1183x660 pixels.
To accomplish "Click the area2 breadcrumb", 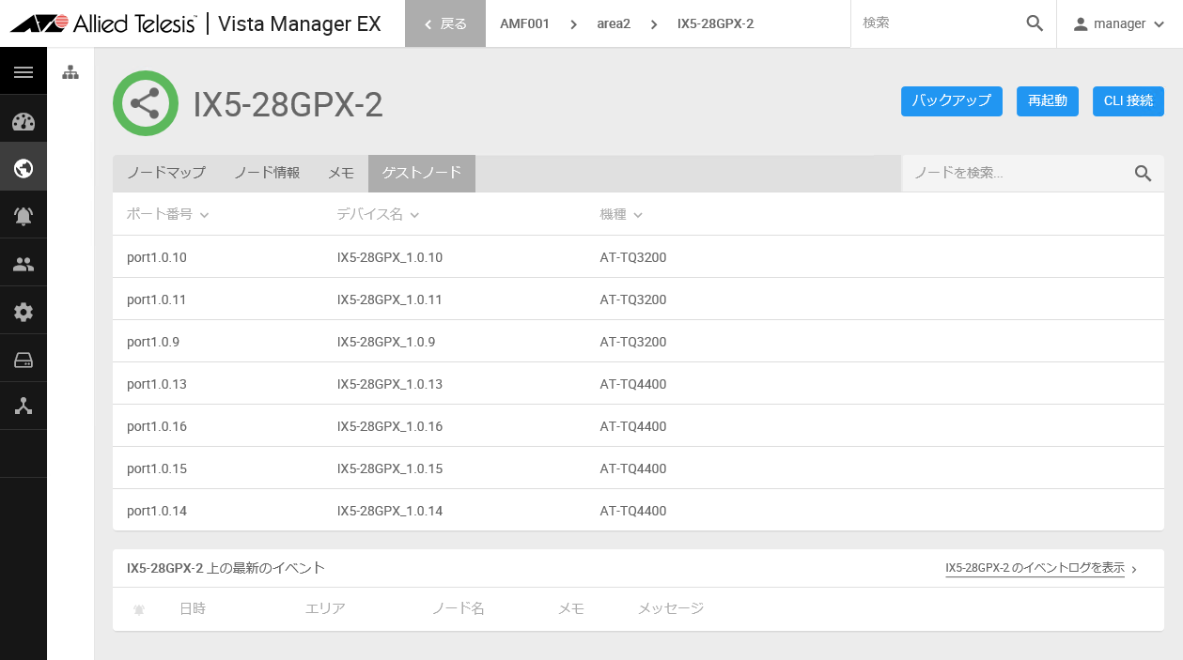I will tap(614, 23).
